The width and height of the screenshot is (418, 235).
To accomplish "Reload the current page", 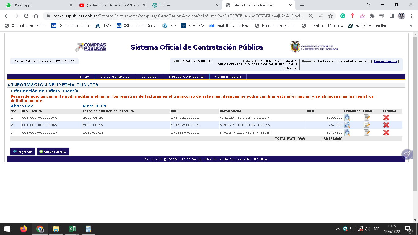I will [x=26, y=16].
